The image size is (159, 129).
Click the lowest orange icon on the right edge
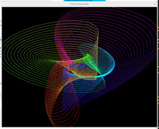pos(158,103)
